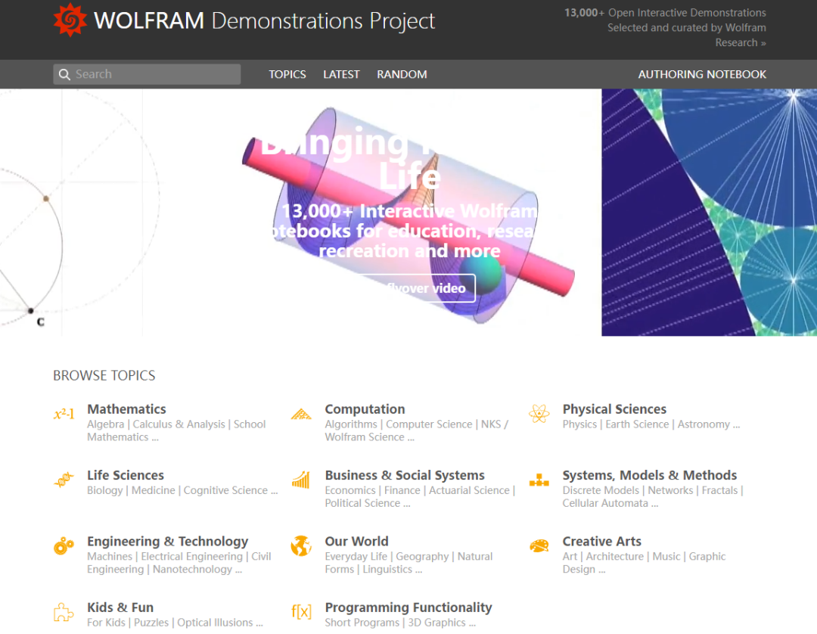Select the Networks subtopic
This screenshot has height=634, width=817.
click(670, 490)
